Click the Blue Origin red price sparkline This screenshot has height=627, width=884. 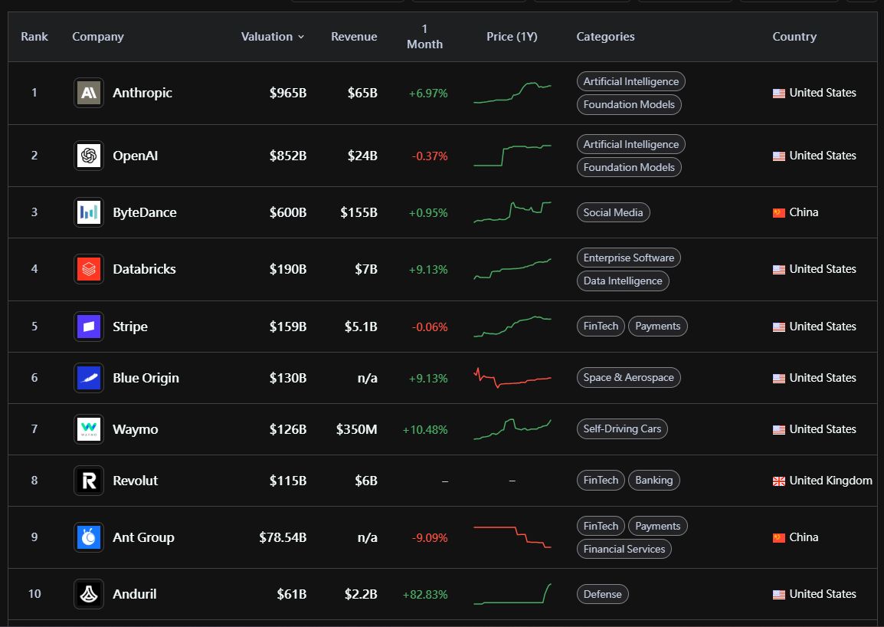point(512,378)
